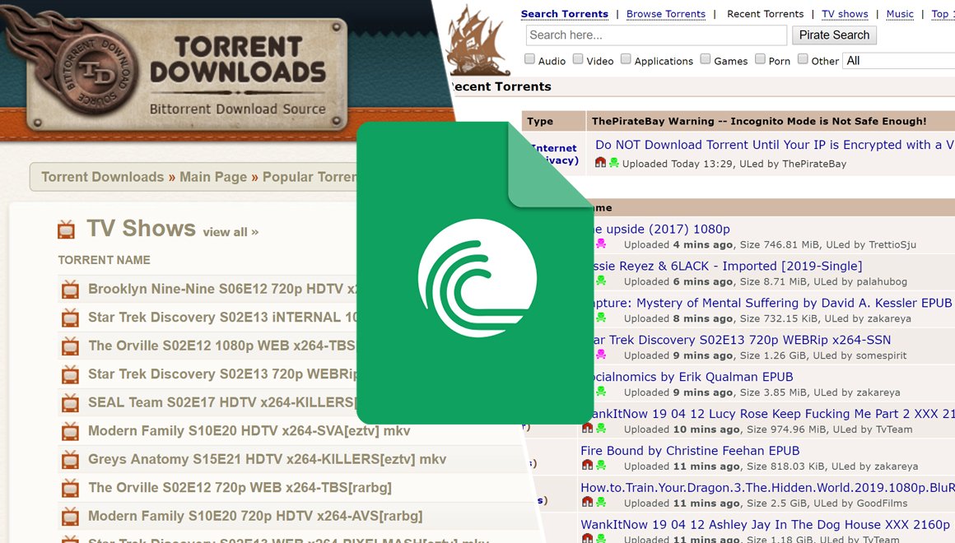Click uploader name GoodFilms
The width and height of the screenshot is (955, 543).
(x=882, y=504)
